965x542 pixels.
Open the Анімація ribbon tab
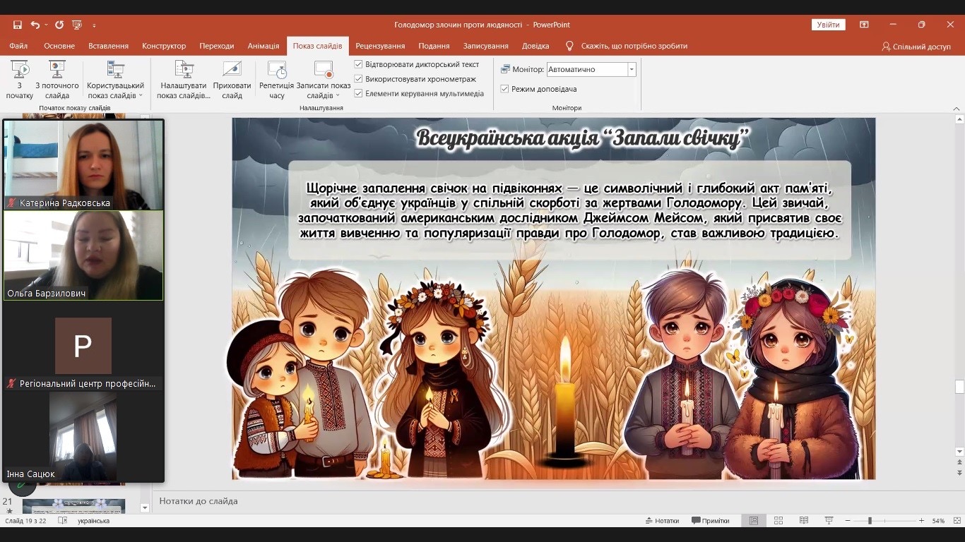click(x=263, y=46)
